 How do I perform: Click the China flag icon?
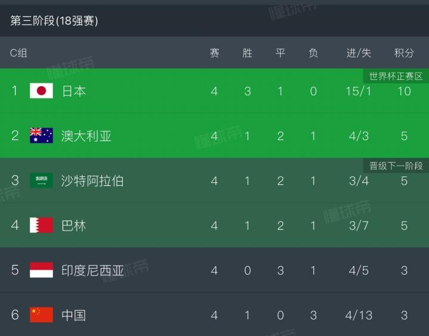click(x=41, y=315)
